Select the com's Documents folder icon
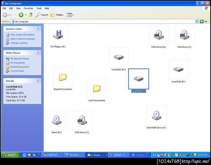The width and height of the screenshot is (211, 165). tap(97, 88)
